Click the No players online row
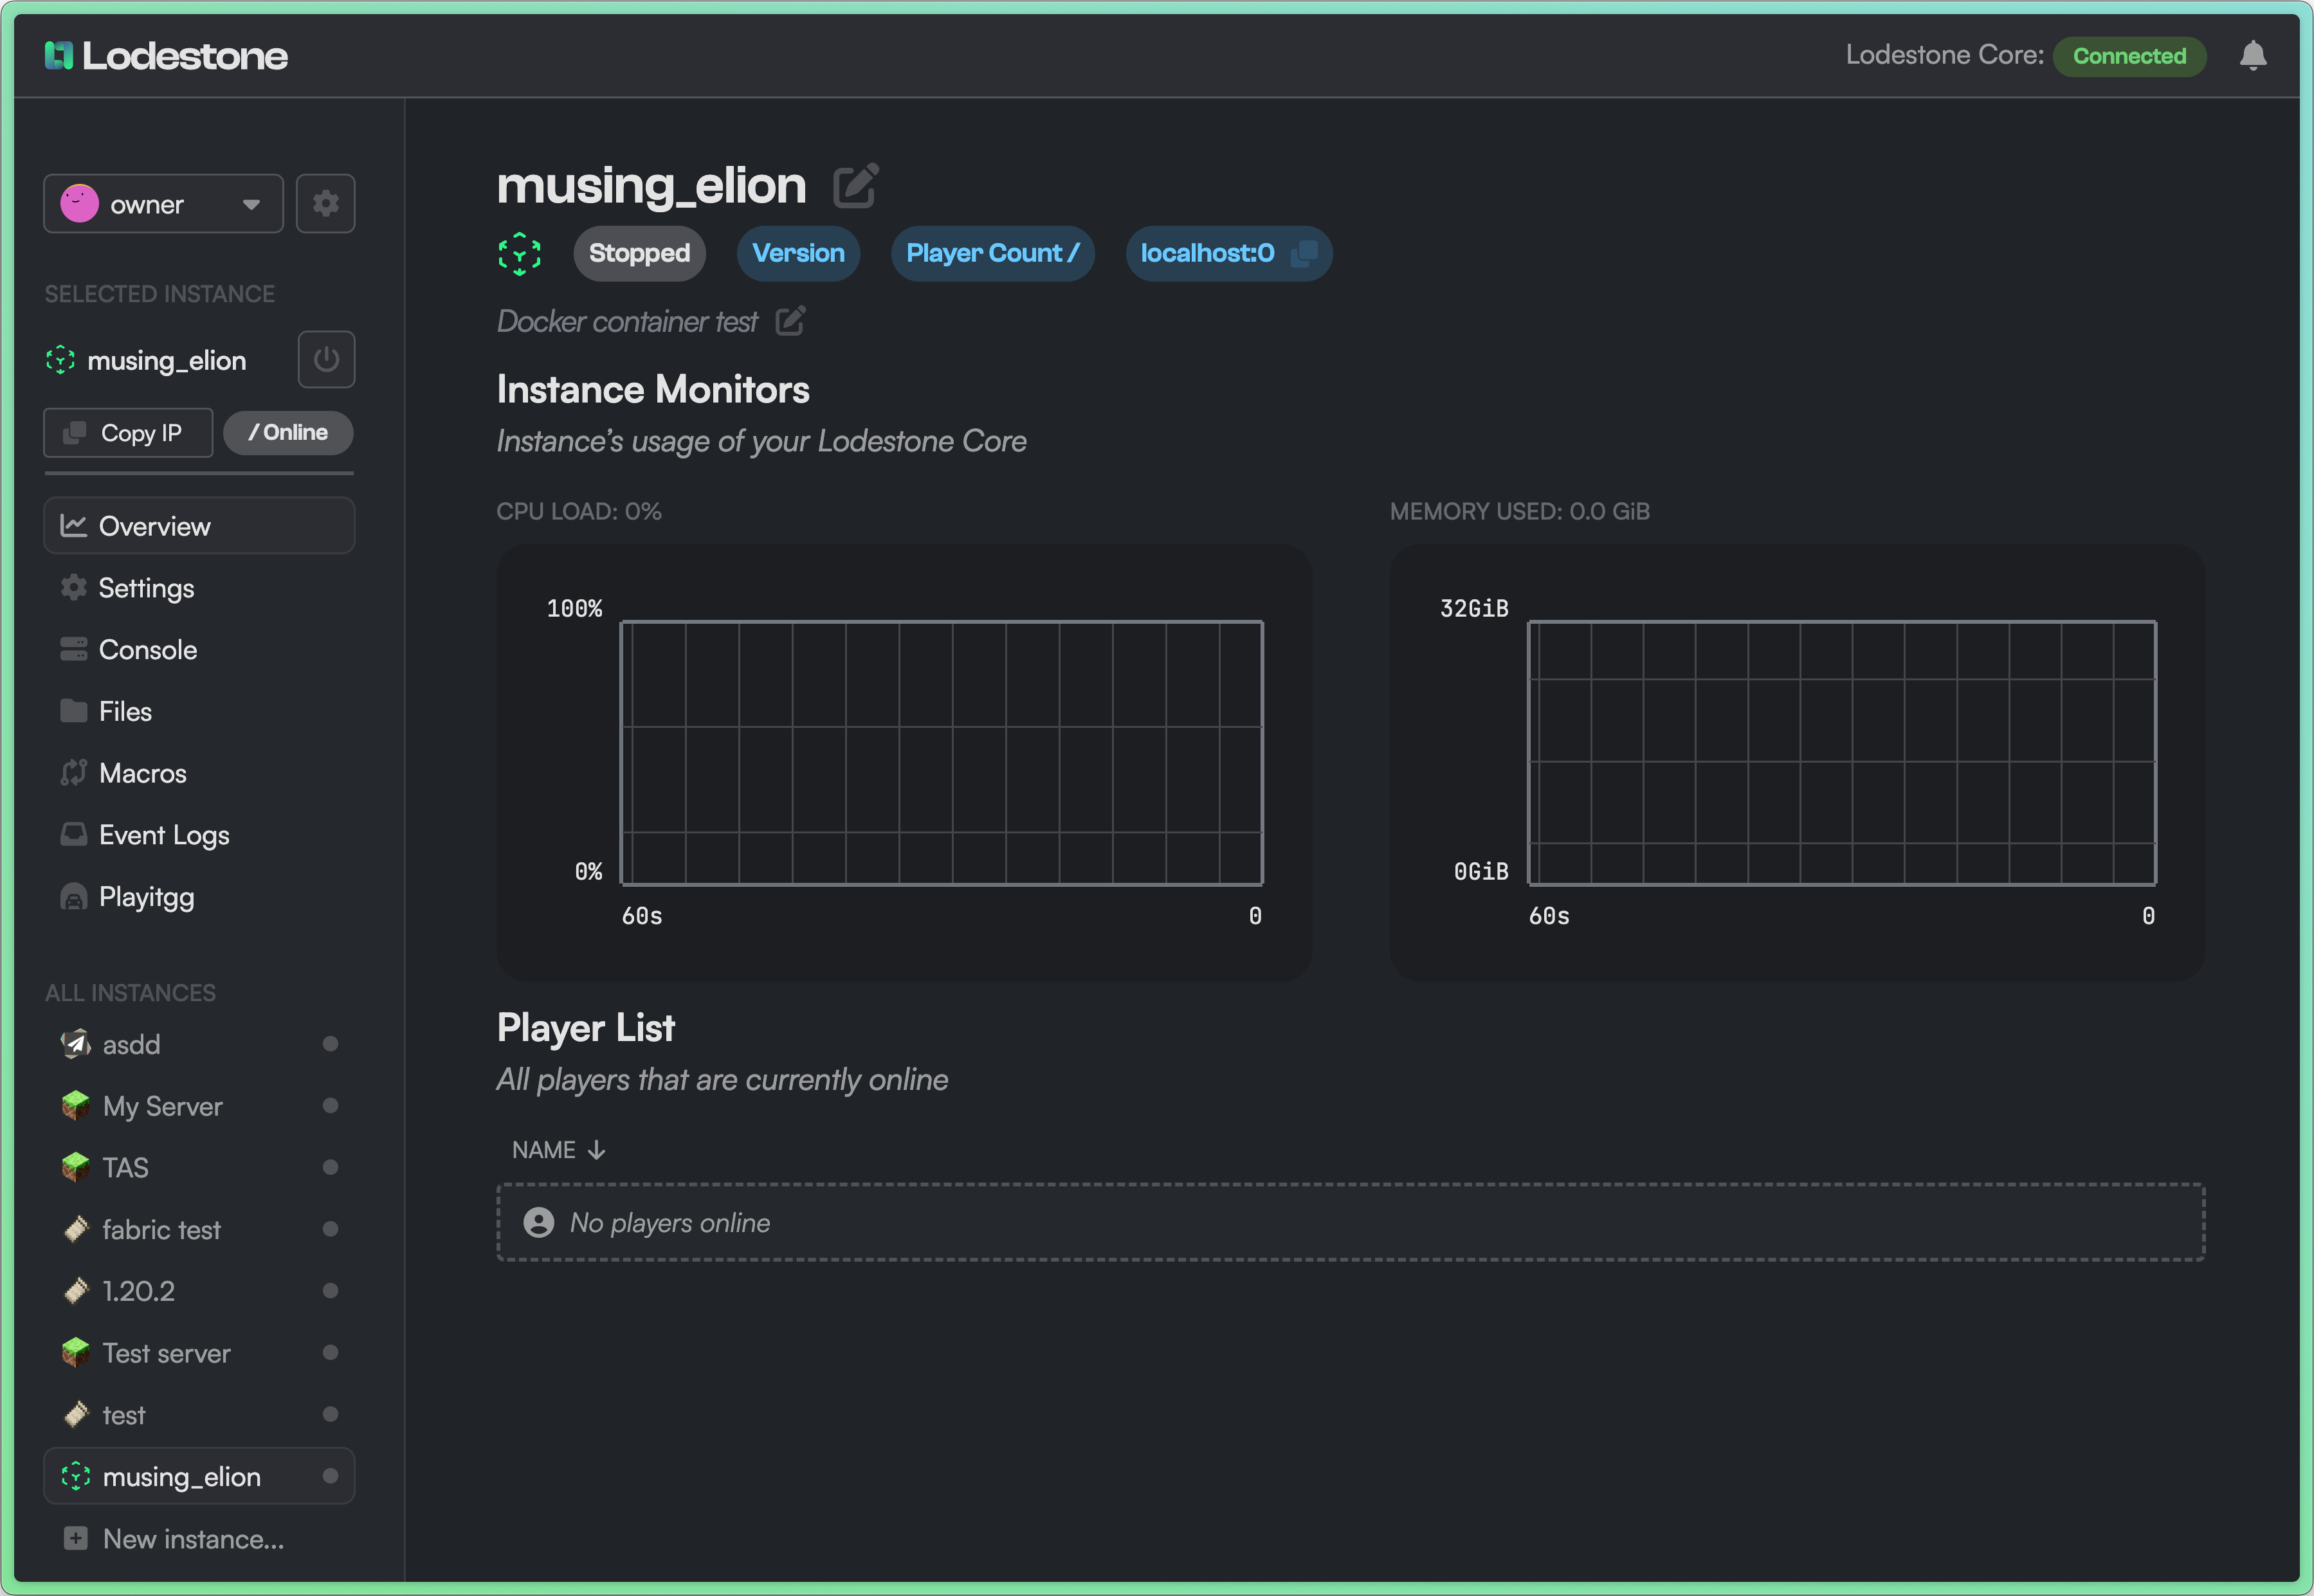The width and height of the screenshot is (2314, 1596). point(1350,1222)
